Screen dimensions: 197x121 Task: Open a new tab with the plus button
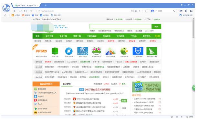(x=46, y=5)
